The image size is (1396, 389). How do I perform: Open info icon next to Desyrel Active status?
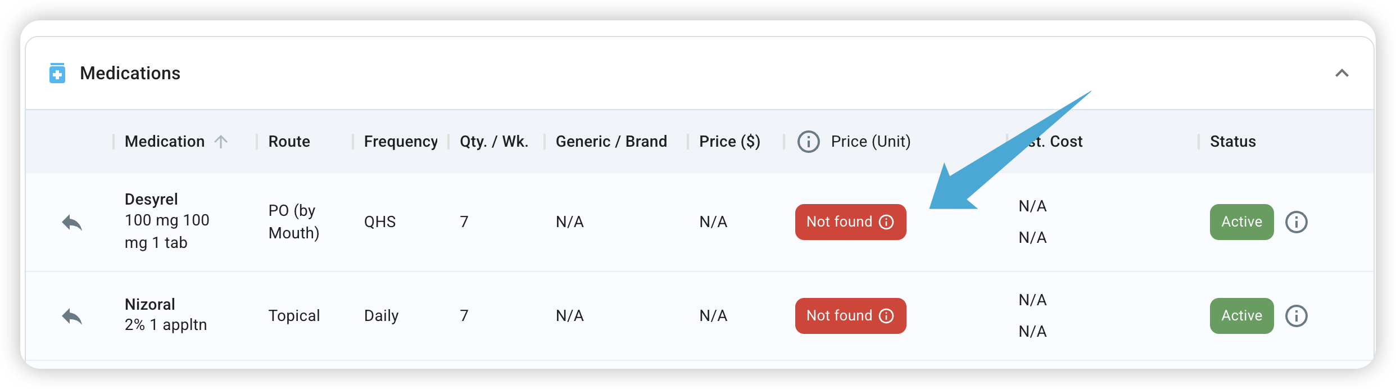tap(1296, 222)
